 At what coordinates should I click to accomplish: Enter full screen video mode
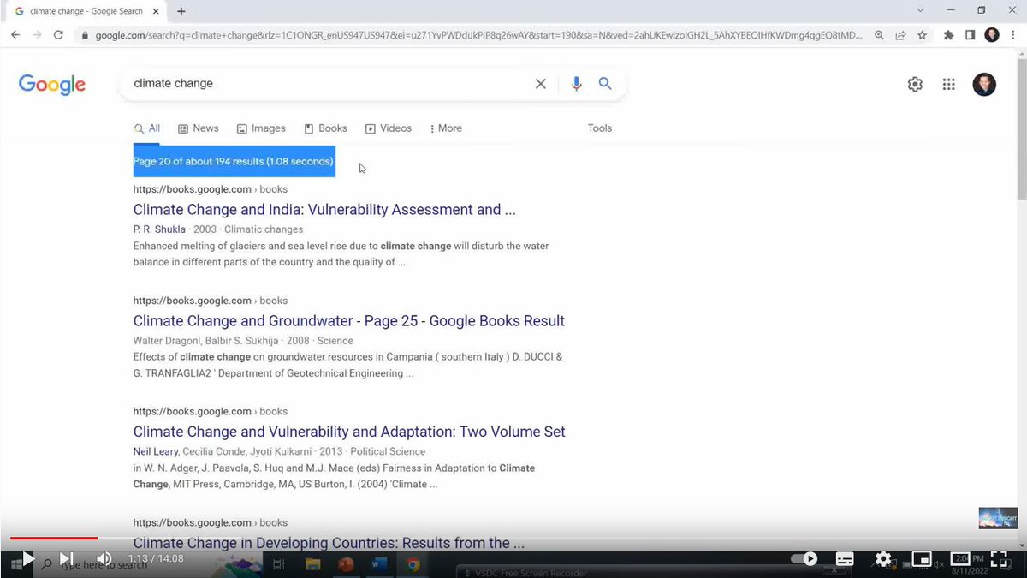point(999,559)
